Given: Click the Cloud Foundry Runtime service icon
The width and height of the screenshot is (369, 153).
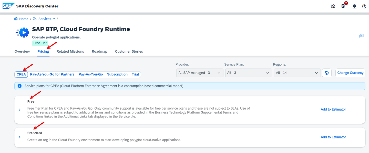Looking at the screenshot, I should pyautogui.click(x=23, y=32).
